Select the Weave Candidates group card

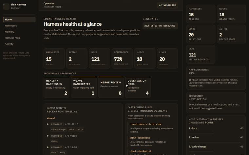84,87
